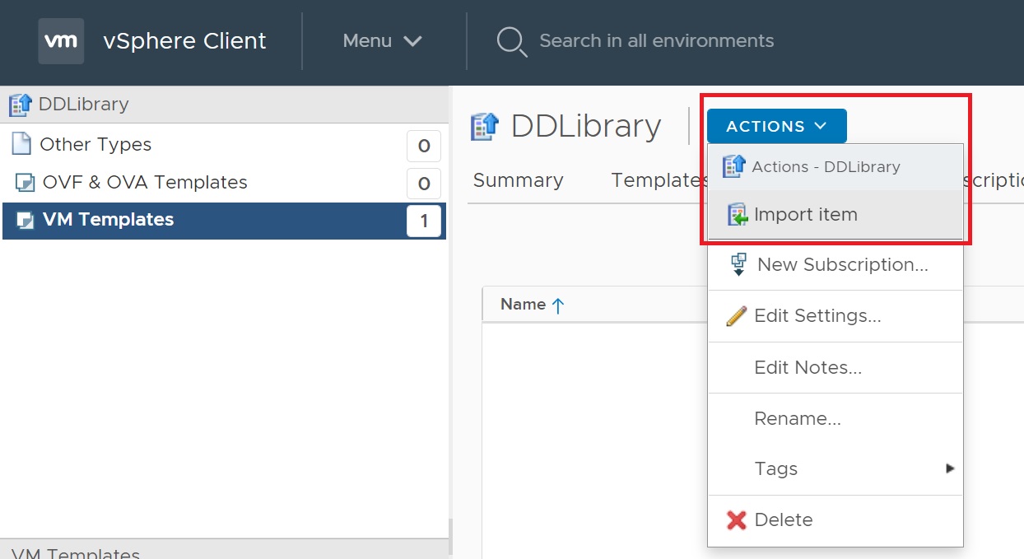Click the New Subscription icon
Image resolution: width=1024 pixels, height=559 pixels.
[738, 265]
